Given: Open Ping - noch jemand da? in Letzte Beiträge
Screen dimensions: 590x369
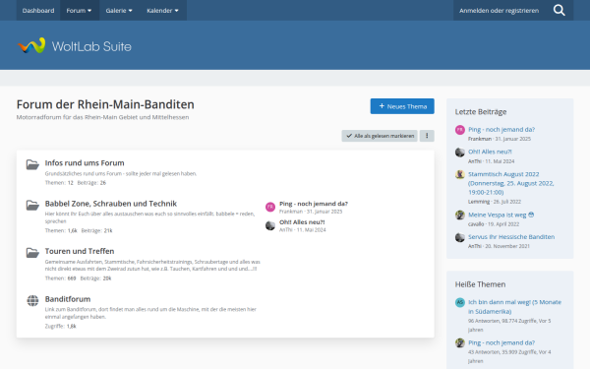Looking at the screenshot, I should coord(501,130).
